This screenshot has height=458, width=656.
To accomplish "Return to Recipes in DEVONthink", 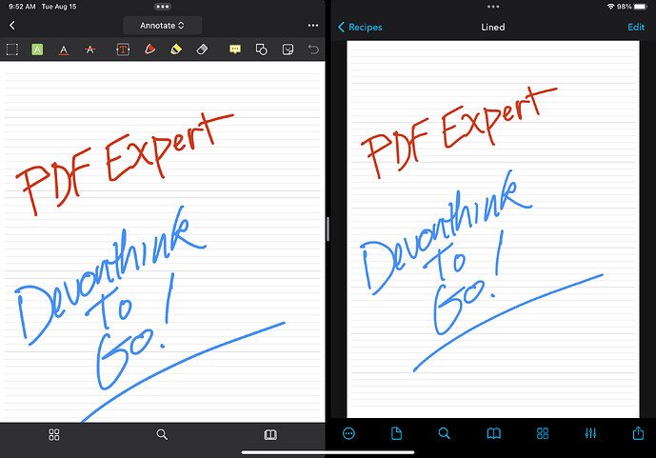I will pyautogui.click(x=360, y=28).
